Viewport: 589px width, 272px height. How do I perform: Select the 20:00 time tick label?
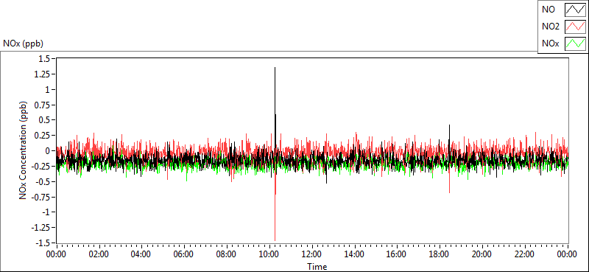[482, 255]
